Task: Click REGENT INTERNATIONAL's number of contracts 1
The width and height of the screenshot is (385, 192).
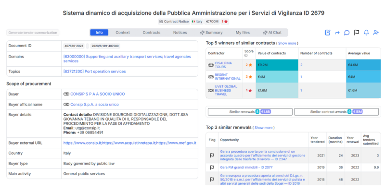Action: click(301, 77)
